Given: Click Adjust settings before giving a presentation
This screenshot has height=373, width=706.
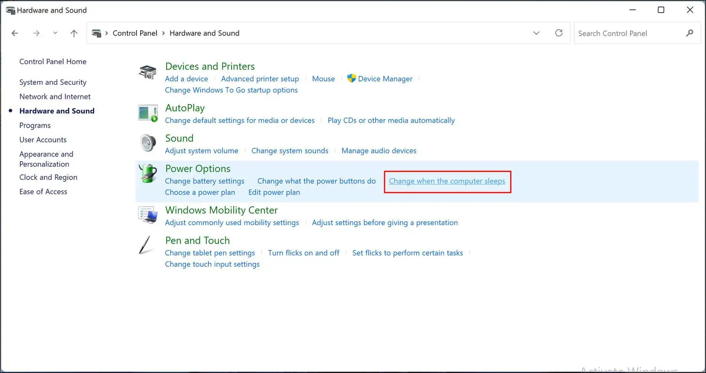Looking at the screenshot, I should click(385, 223).
